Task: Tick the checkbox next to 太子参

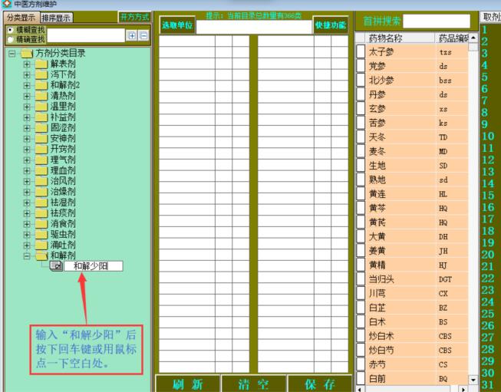Action: (x=361, y=51)
